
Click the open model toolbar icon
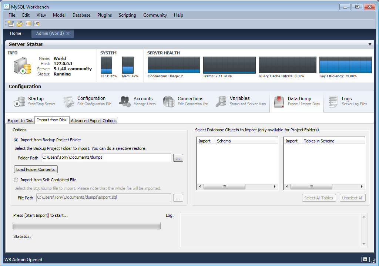[19, 23]
